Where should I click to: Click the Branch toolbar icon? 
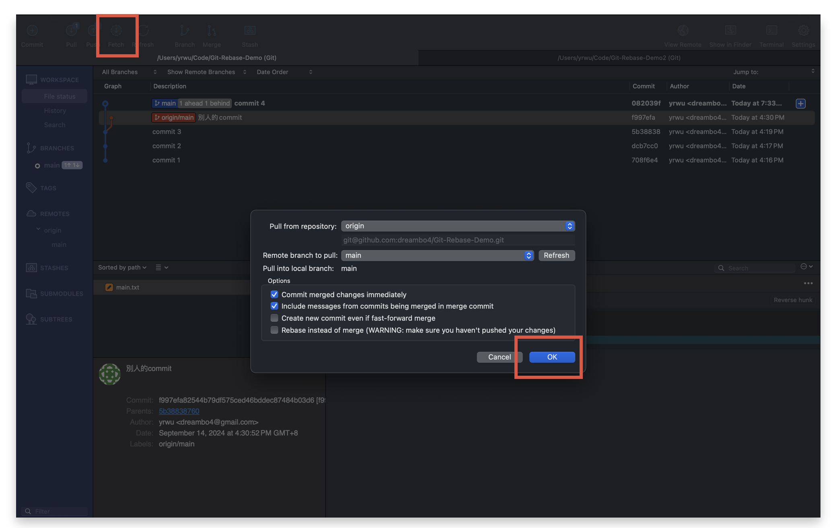[185, 31]
